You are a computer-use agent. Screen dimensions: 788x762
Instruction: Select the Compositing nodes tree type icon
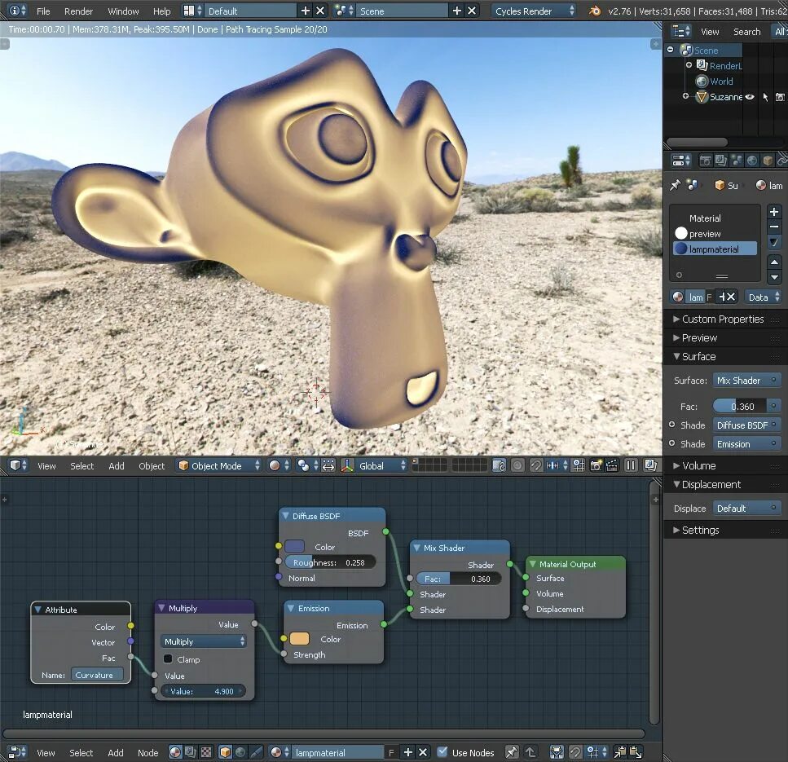pos(191,752)
